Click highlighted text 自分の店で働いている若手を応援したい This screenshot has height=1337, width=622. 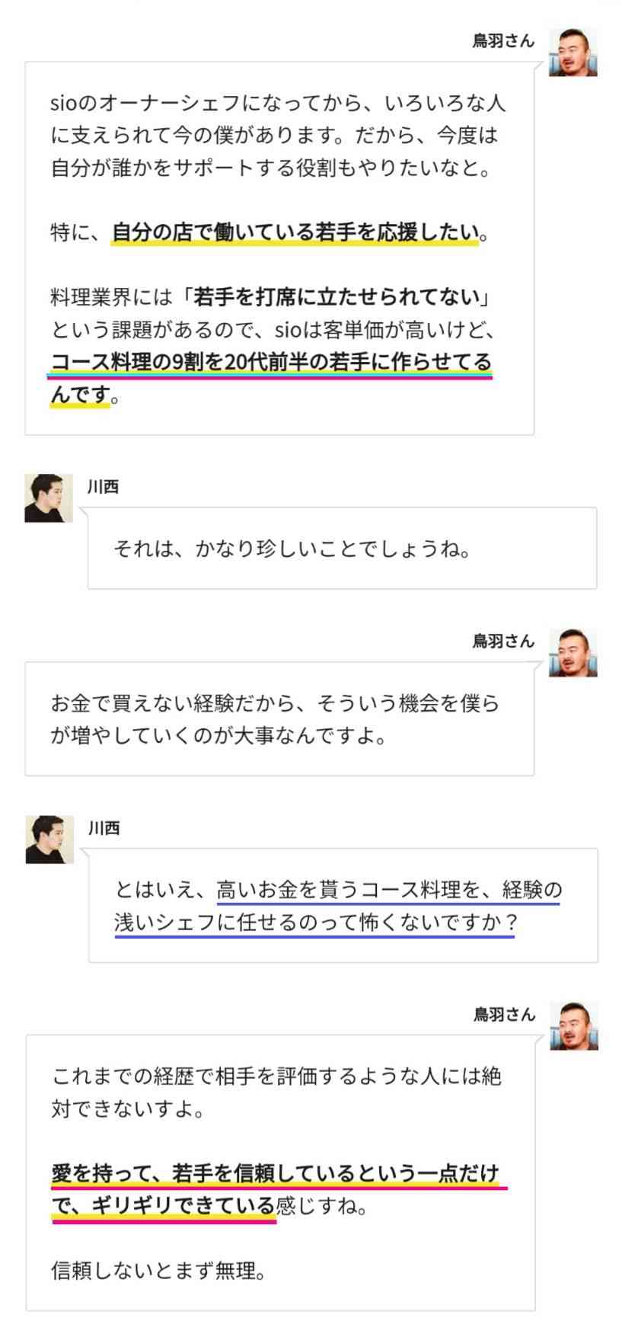point(296,232)
